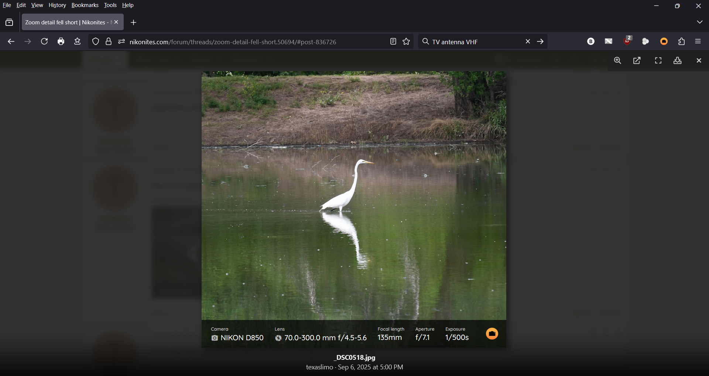Open the uBlock Origin extension icon

627,41
